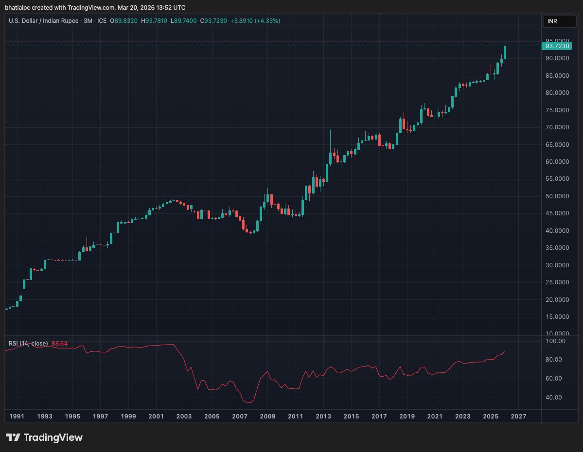Click the 1997 year label on time axis
The width and height of the screenshot is (583, 452).
tap(100, 417)
